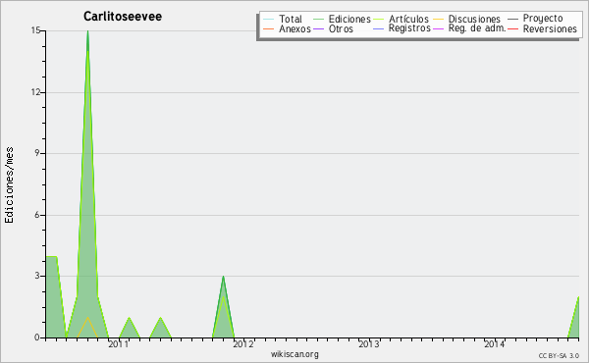The image size is (589, 363).
Task: Click the 6 y-axis value
Action: [x=37, y=215]
